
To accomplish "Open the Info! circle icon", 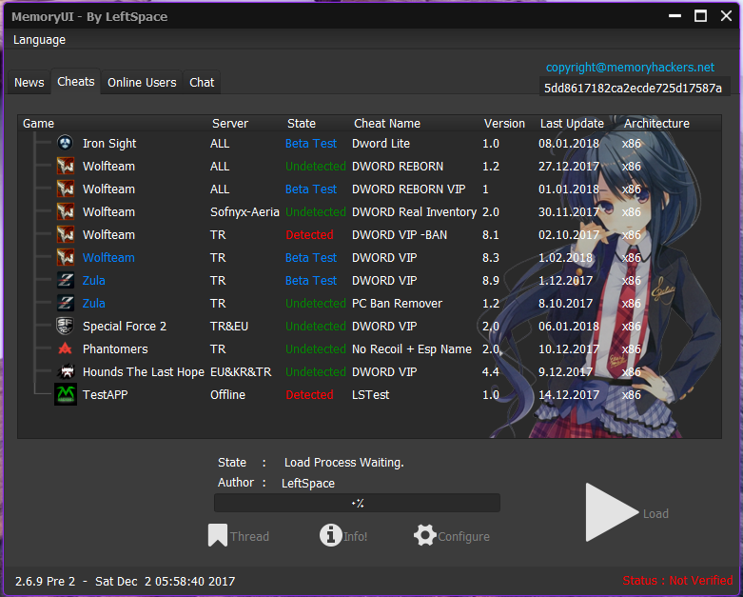I will click(x=331, y=535).
